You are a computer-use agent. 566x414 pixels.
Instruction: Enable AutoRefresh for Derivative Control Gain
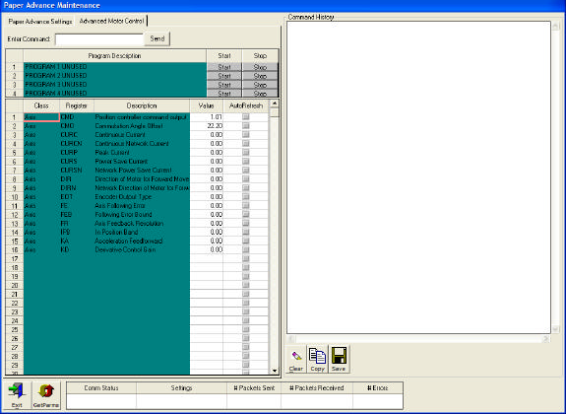click(246, 249)
